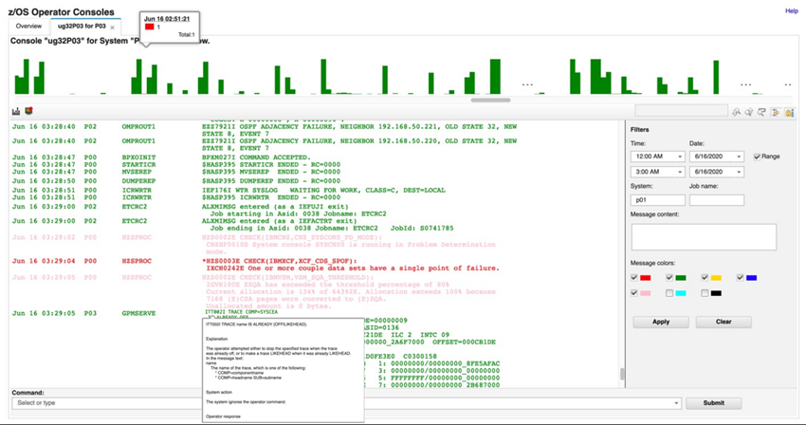This screenshot has width=806, height=425.
Task: Apply the message filters
Action: 661,323
